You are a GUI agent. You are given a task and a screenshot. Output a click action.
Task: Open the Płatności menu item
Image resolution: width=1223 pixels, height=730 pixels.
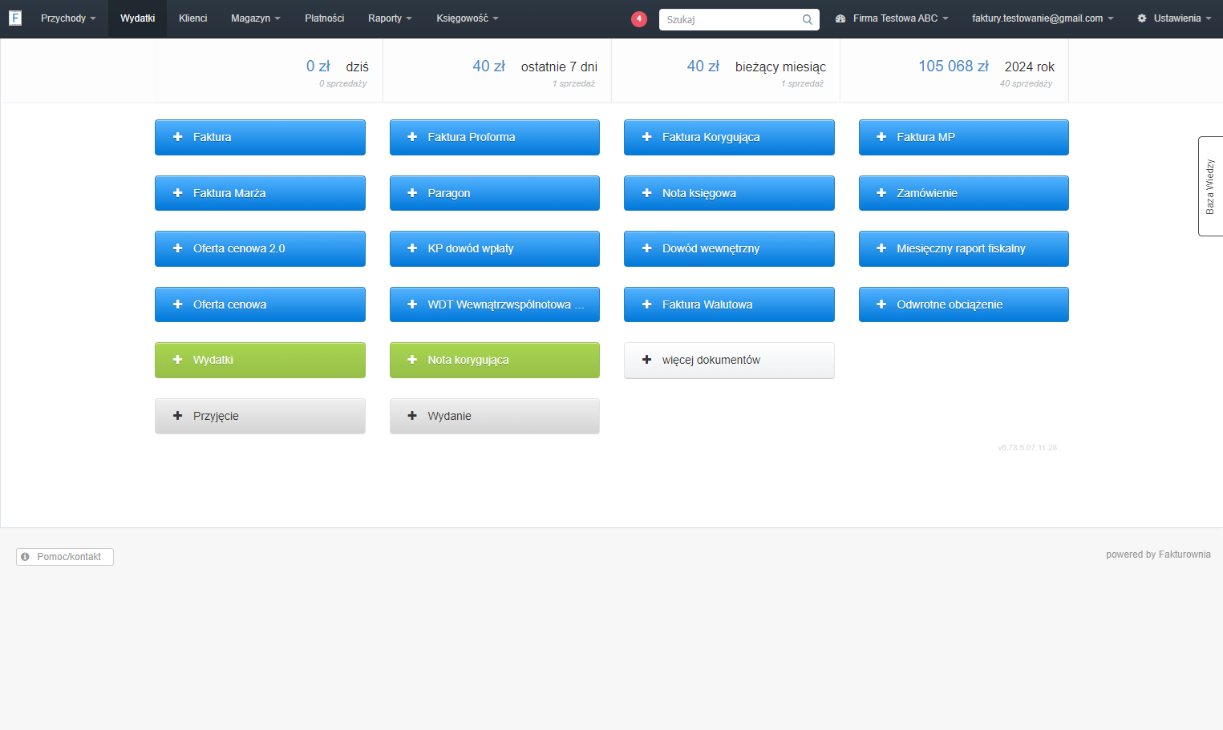pos(325,18)
